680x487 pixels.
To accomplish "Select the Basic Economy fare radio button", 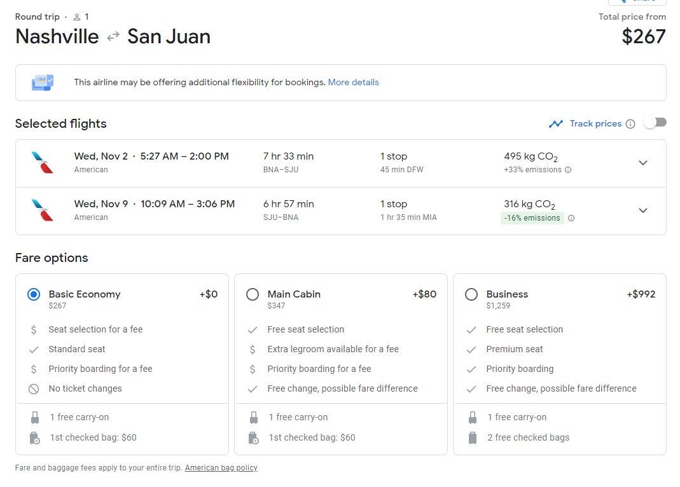I will [34, 294].
